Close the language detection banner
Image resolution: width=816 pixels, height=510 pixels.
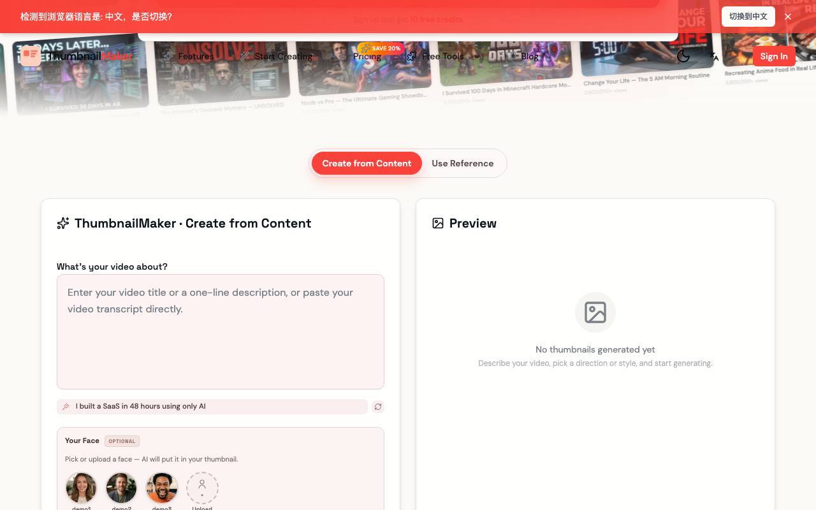click(788, 17)
